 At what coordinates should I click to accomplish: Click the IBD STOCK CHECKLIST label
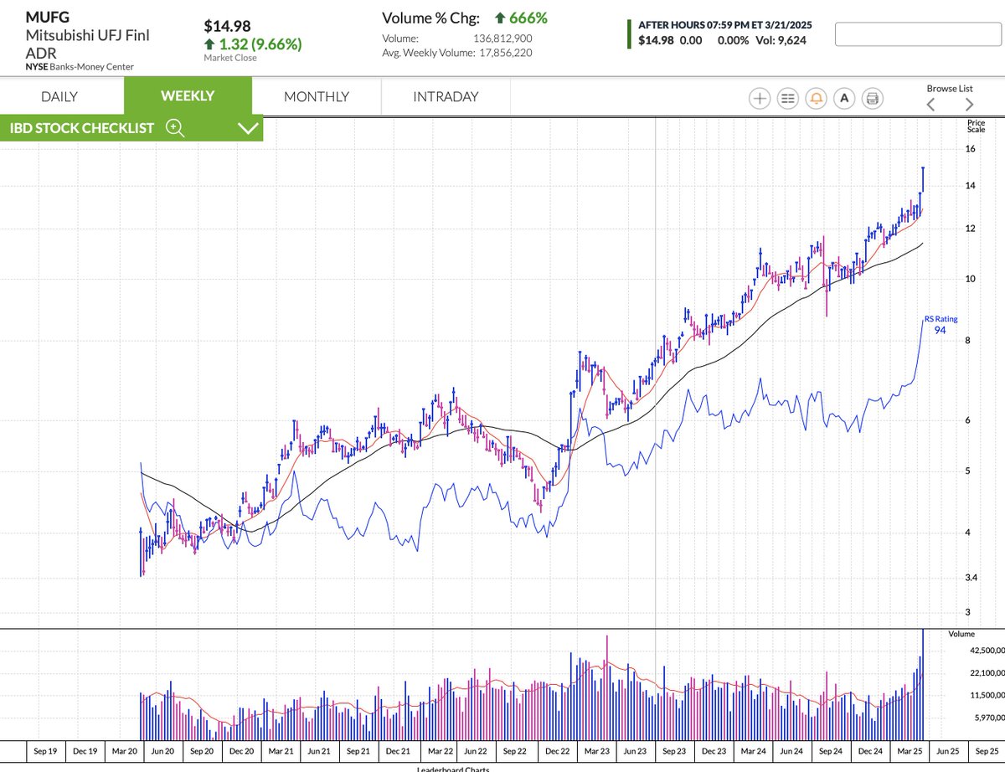coord(82,128)
